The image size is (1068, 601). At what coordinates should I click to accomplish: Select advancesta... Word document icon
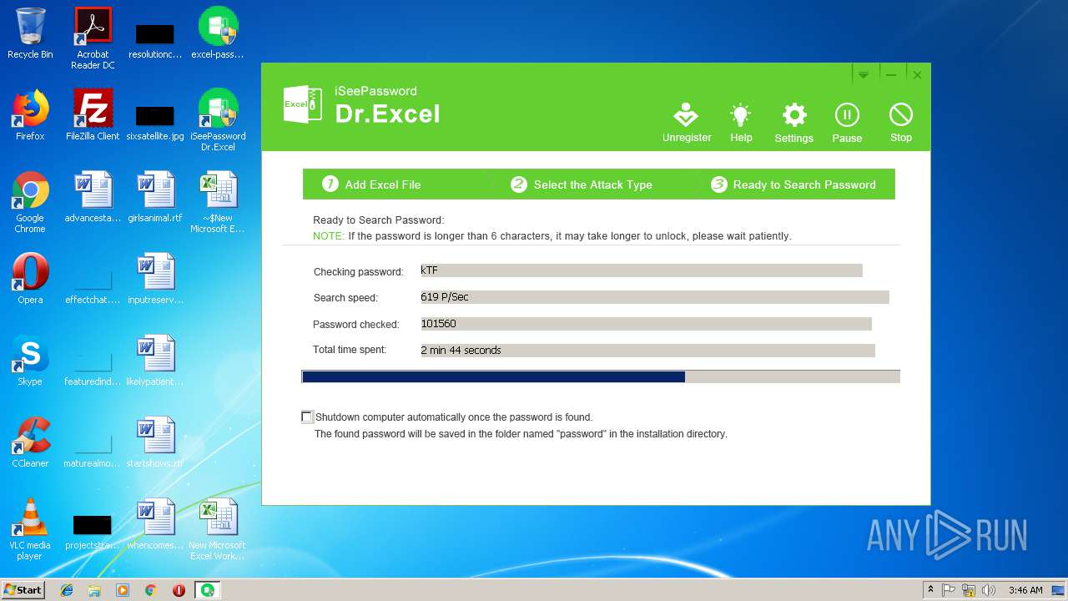(93, 198)
